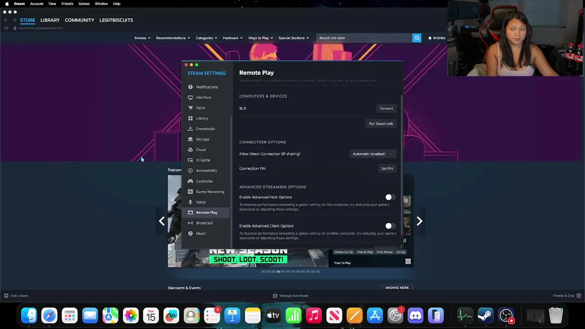The height and width of the screenshot is (329, 585).
Task: Click Set PIN button
Action: (x=387, y=169)
